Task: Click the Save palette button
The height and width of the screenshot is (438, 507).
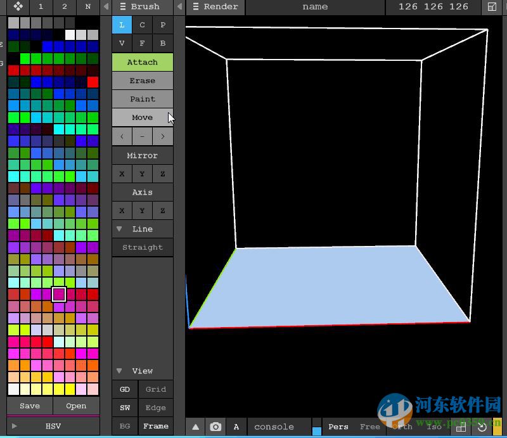Action: point(29,406)
